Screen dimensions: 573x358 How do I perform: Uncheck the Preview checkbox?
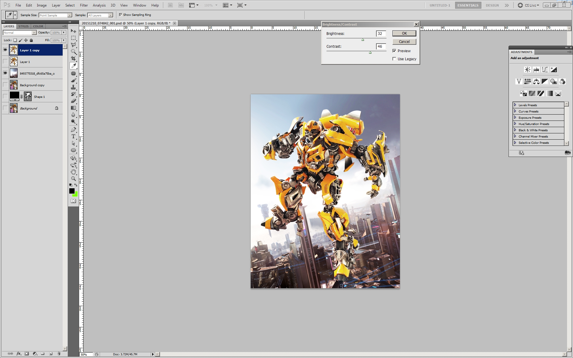coord(394,51)
